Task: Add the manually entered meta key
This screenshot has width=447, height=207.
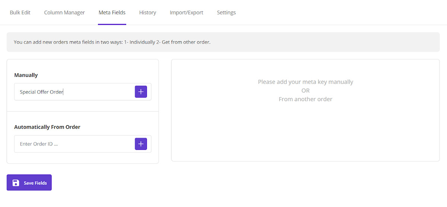Action: (x=141, y=92)
